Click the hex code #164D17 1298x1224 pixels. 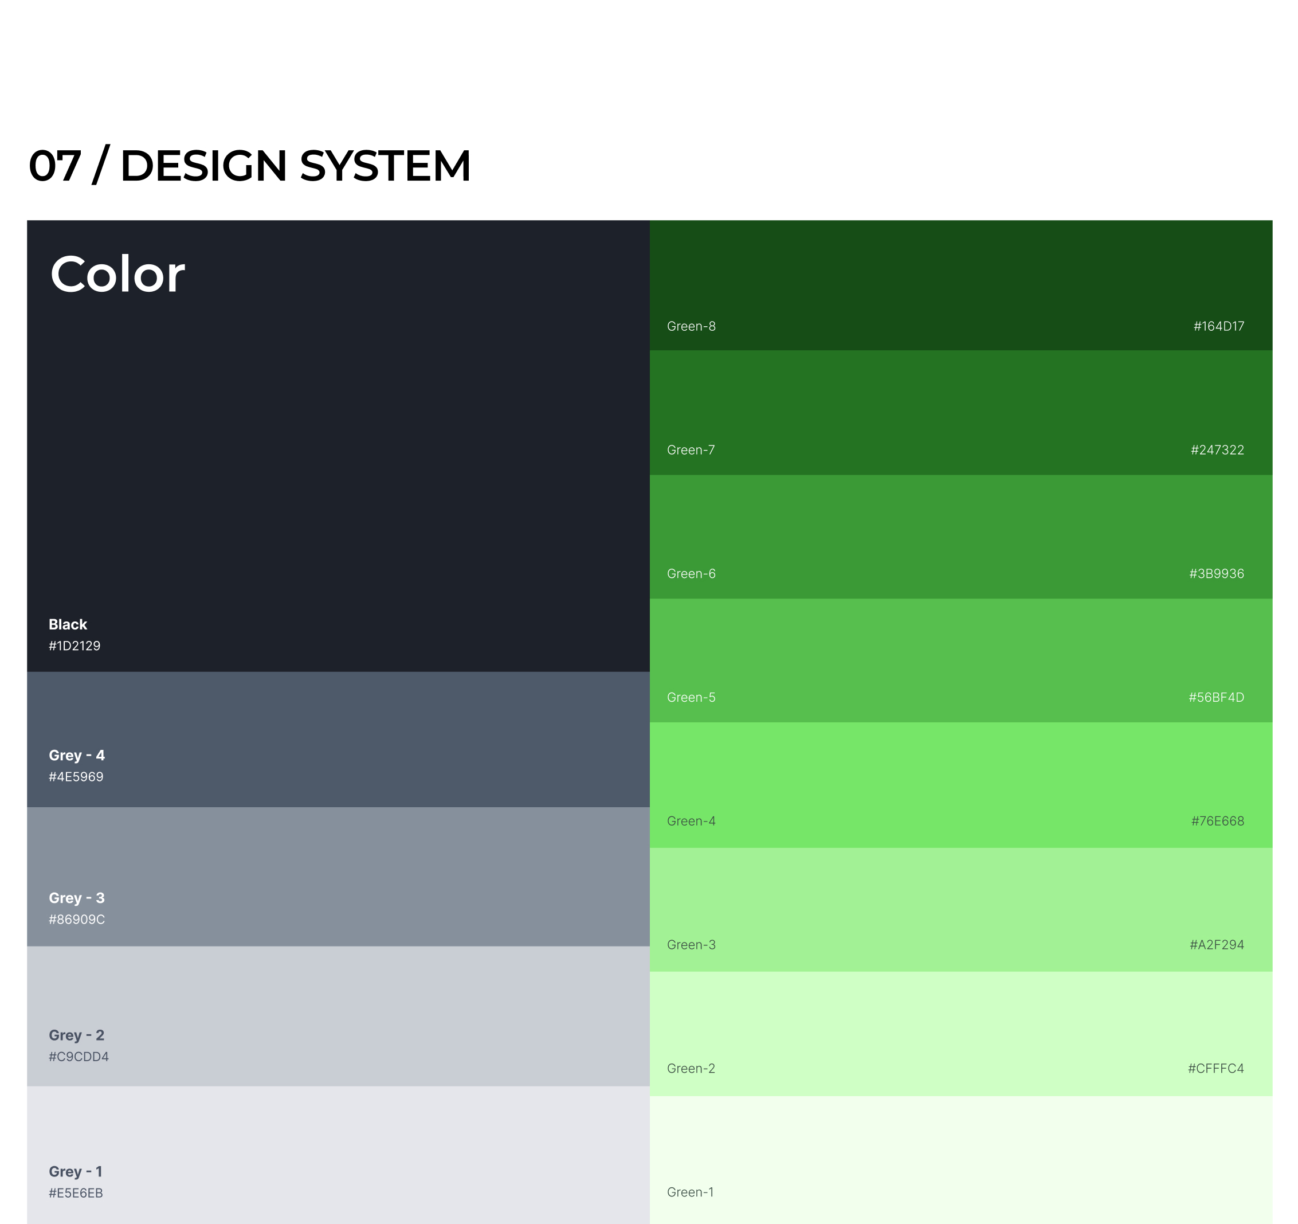click(1219, 326)
